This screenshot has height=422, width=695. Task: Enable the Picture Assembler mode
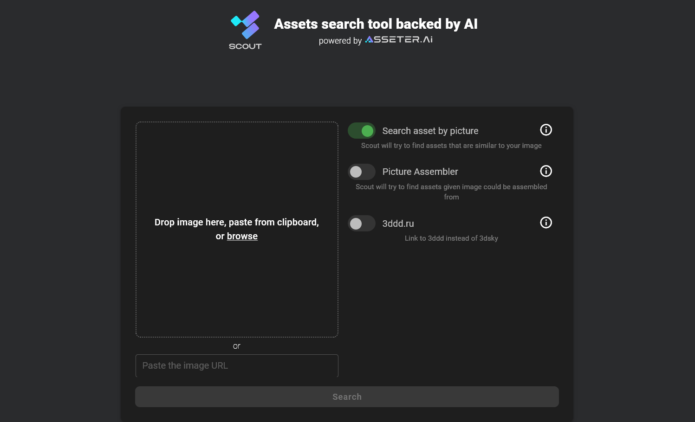point(362,172)
